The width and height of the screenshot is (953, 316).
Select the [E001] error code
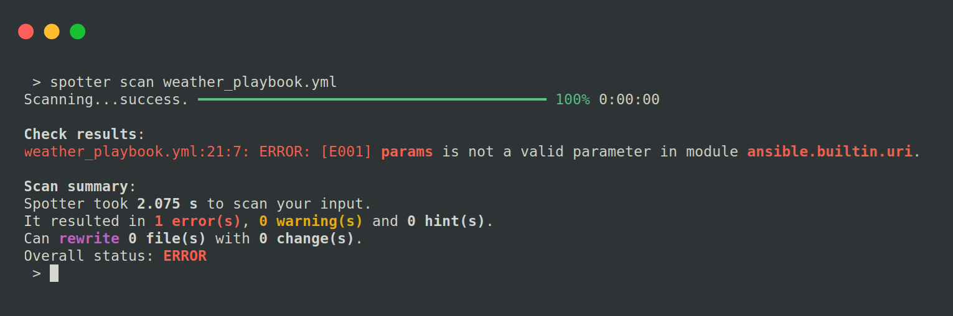click(346, 151)
